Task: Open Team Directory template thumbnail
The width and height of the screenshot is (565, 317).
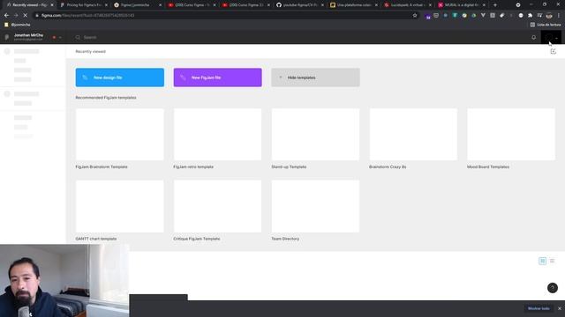Action: 315,206
